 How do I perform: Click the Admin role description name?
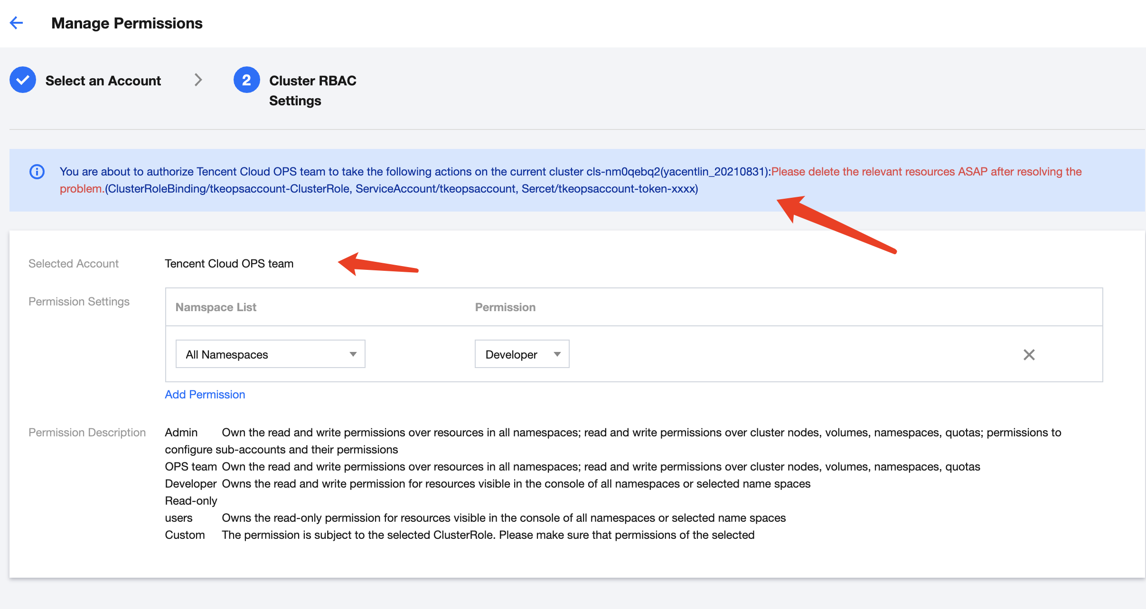181,433
